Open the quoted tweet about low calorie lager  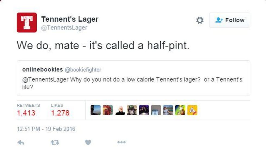(134, 78)
